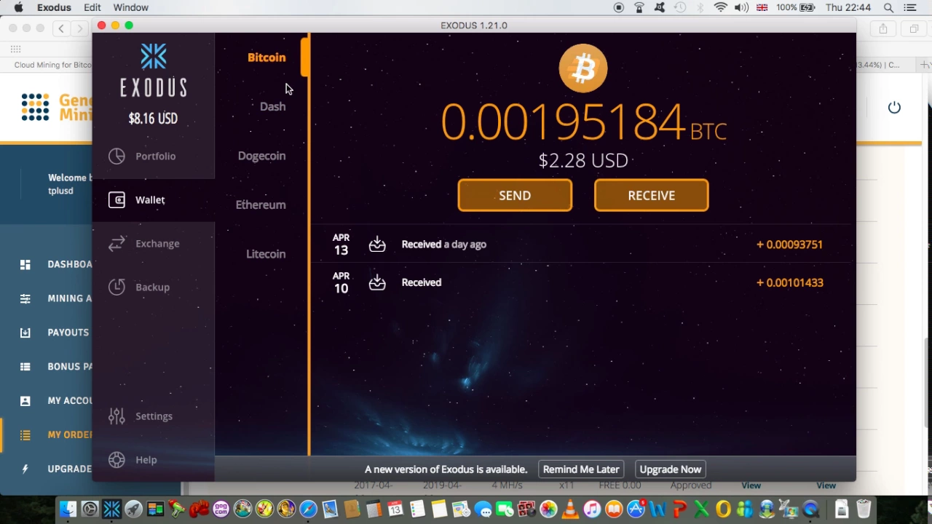This screenshot has width=932, height=524.
Task: Open Trash in the Dock
Action: coord(864,509)
